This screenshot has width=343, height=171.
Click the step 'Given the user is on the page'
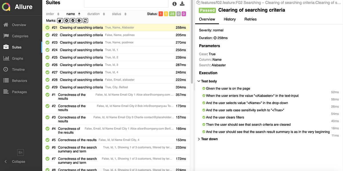click(228, 89)
